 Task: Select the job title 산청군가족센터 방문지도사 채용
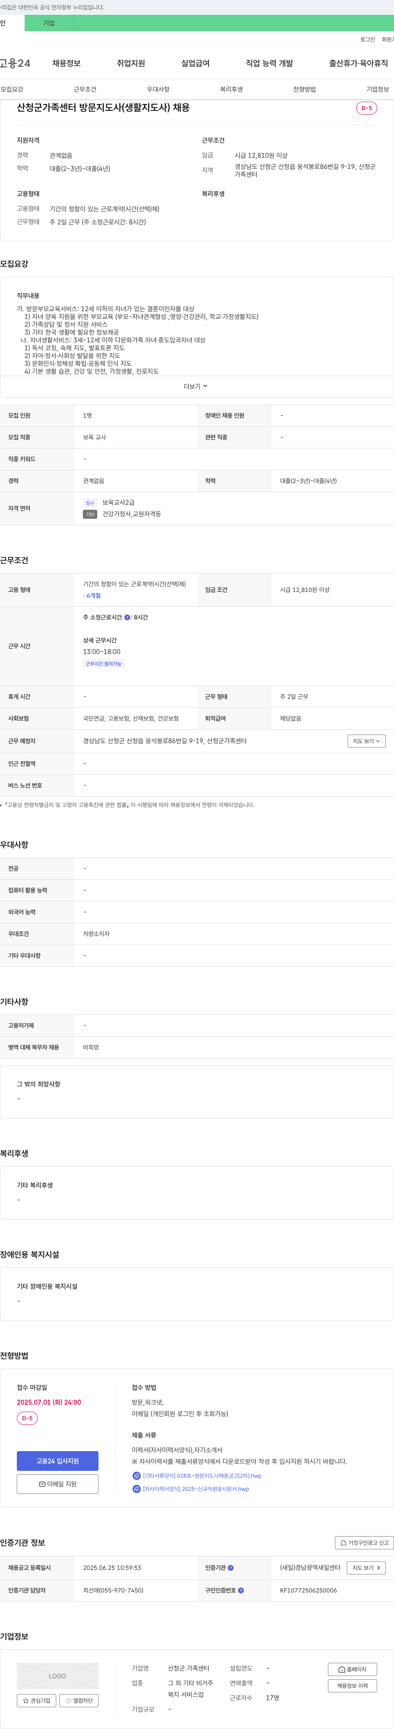103,107
